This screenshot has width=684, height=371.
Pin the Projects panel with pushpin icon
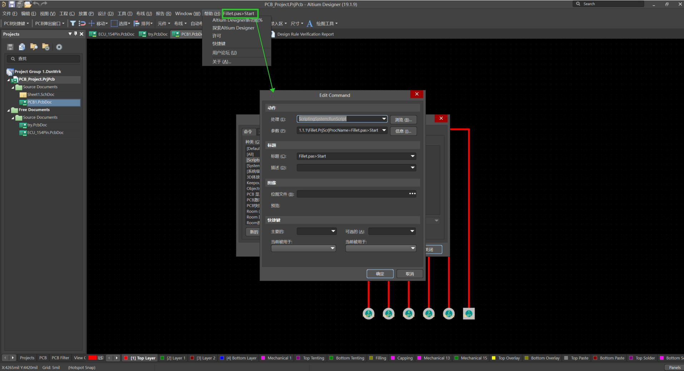tap(75, 34)
